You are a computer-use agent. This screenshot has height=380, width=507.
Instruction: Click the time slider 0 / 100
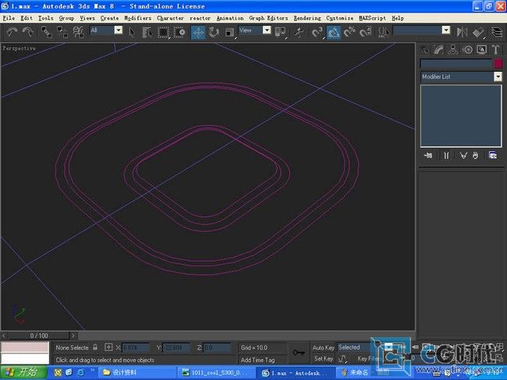[x=39, y=336]
